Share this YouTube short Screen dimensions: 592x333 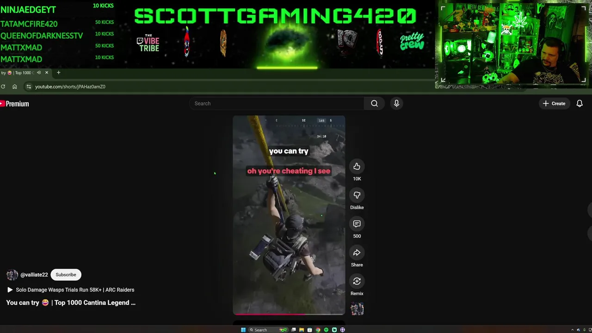pos(357,253)
